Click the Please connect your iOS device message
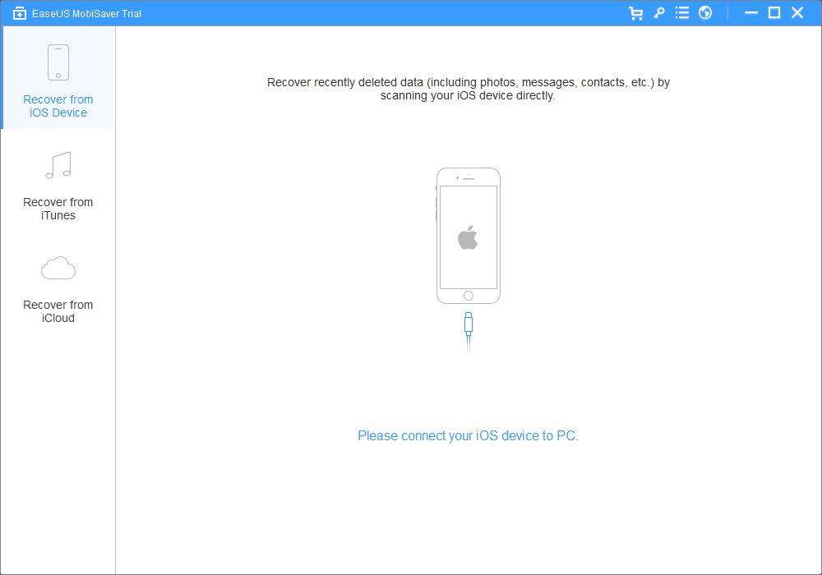Image resolution: width=822 pixels, height=575 pixels. 468,436
